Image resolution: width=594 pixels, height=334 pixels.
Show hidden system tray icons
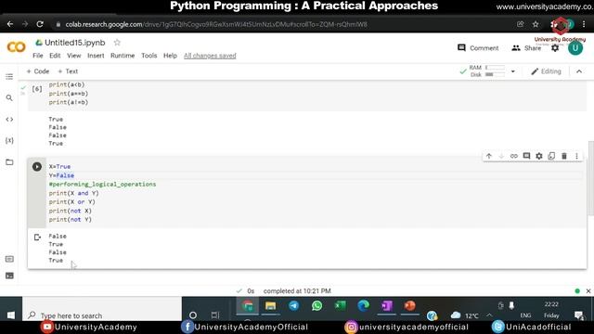489,315
